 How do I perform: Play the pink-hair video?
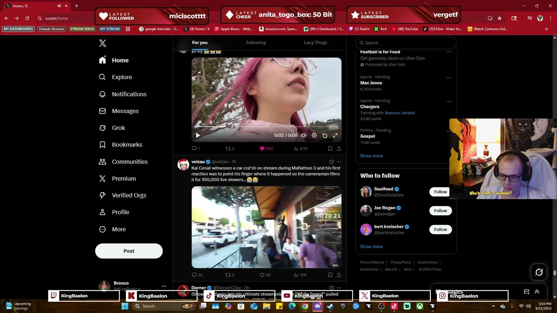[198, 135]
